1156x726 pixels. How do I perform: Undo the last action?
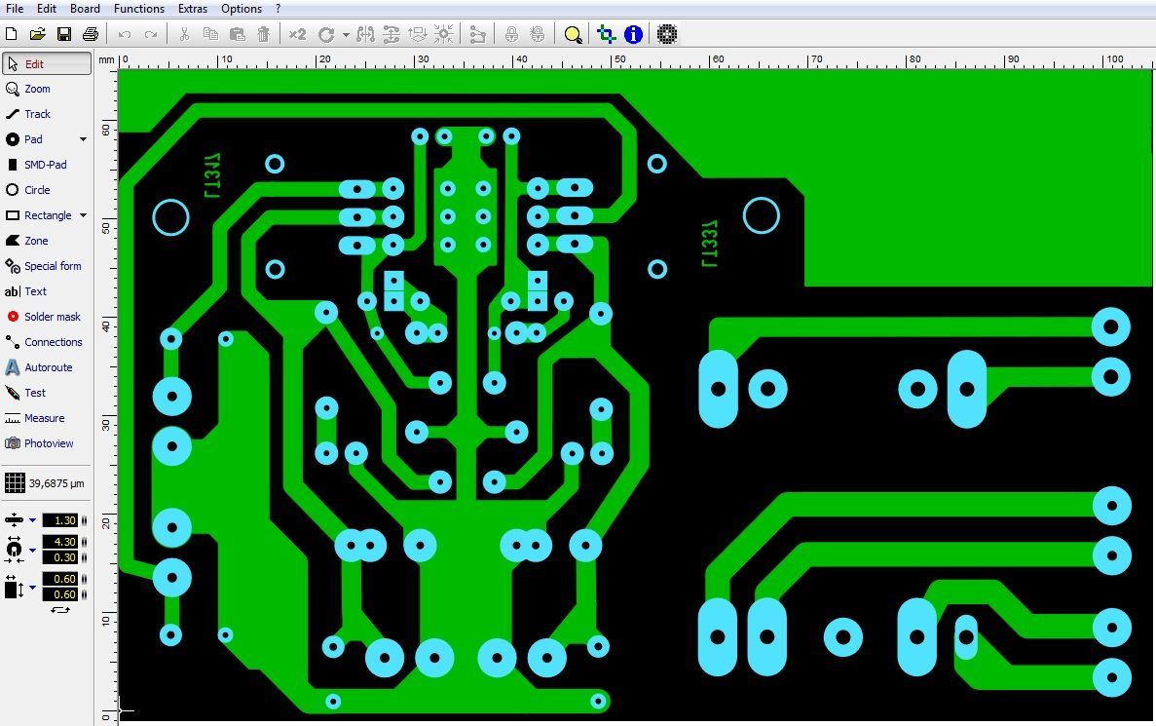click(x=125, y=34)
